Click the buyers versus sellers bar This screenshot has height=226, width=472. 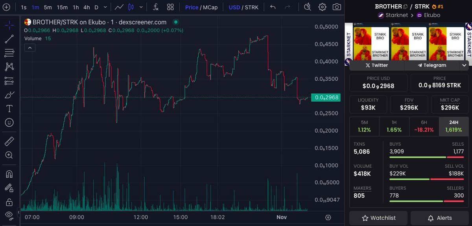click(x=427, y=201)
